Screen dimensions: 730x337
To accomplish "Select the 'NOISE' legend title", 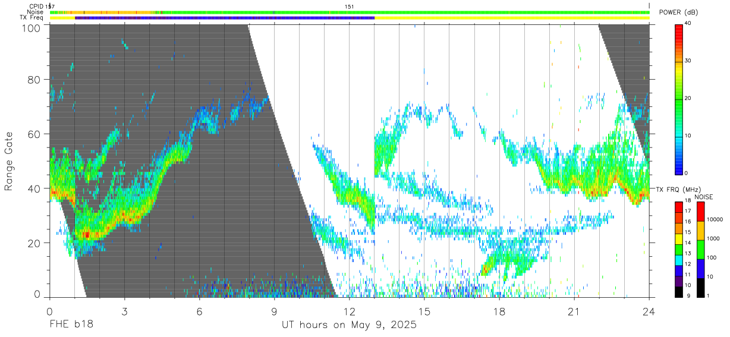I will point(704,197).
